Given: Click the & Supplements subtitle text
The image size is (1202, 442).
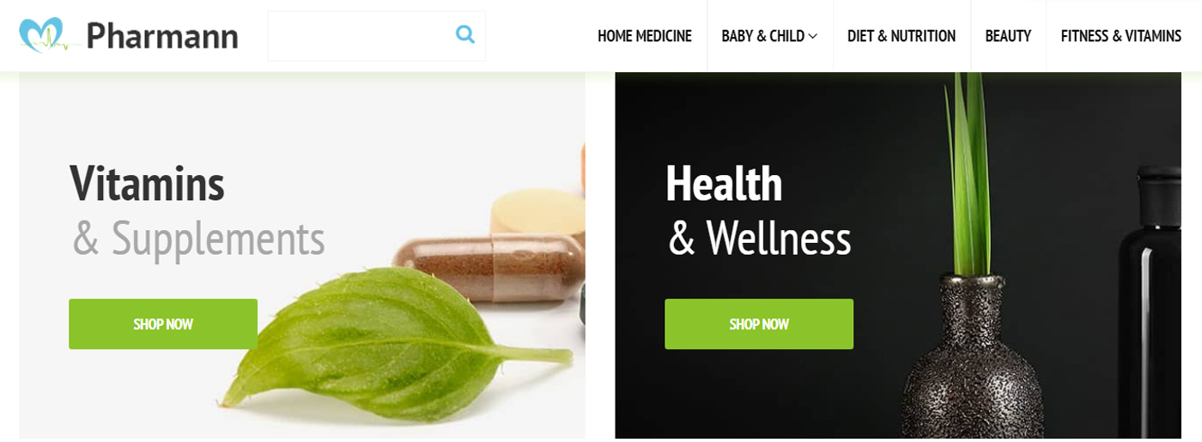Looking at the screenshot, I should click(198, 239).
